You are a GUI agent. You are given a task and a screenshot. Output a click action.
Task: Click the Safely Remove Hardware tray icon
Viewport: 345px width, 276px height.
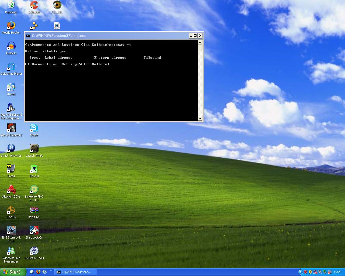325,272
